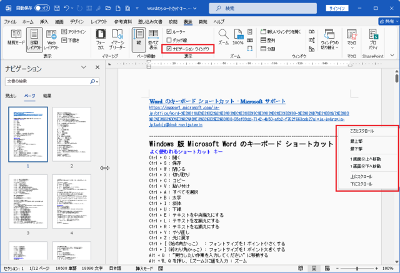Switch to Webレイアウト view
Viewport: 400px width, 273px height.
pos(51,39)
